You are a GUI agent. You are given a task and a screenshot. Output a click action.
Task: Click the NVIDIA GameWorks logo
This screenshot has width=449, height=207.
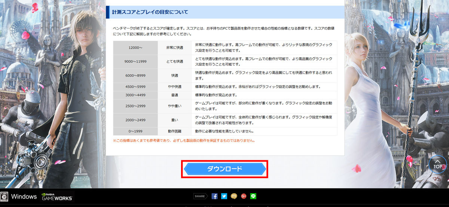(58, 197)
